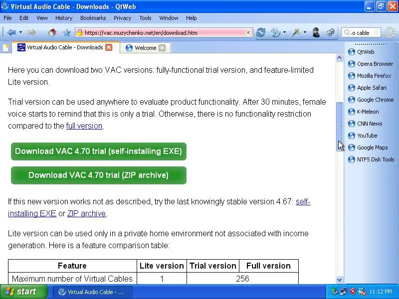Switch to Virtual Audio Cable - Downloads tab
Viewport: 399px width, 299px height.
tap(65, 47)
